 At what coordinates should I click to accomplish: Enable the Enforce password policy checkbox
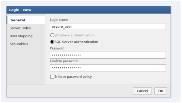(x=52, y=77)
